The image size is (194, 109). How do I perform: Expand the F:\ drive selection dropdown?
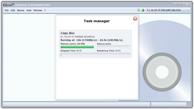click(x=188, y=10)
